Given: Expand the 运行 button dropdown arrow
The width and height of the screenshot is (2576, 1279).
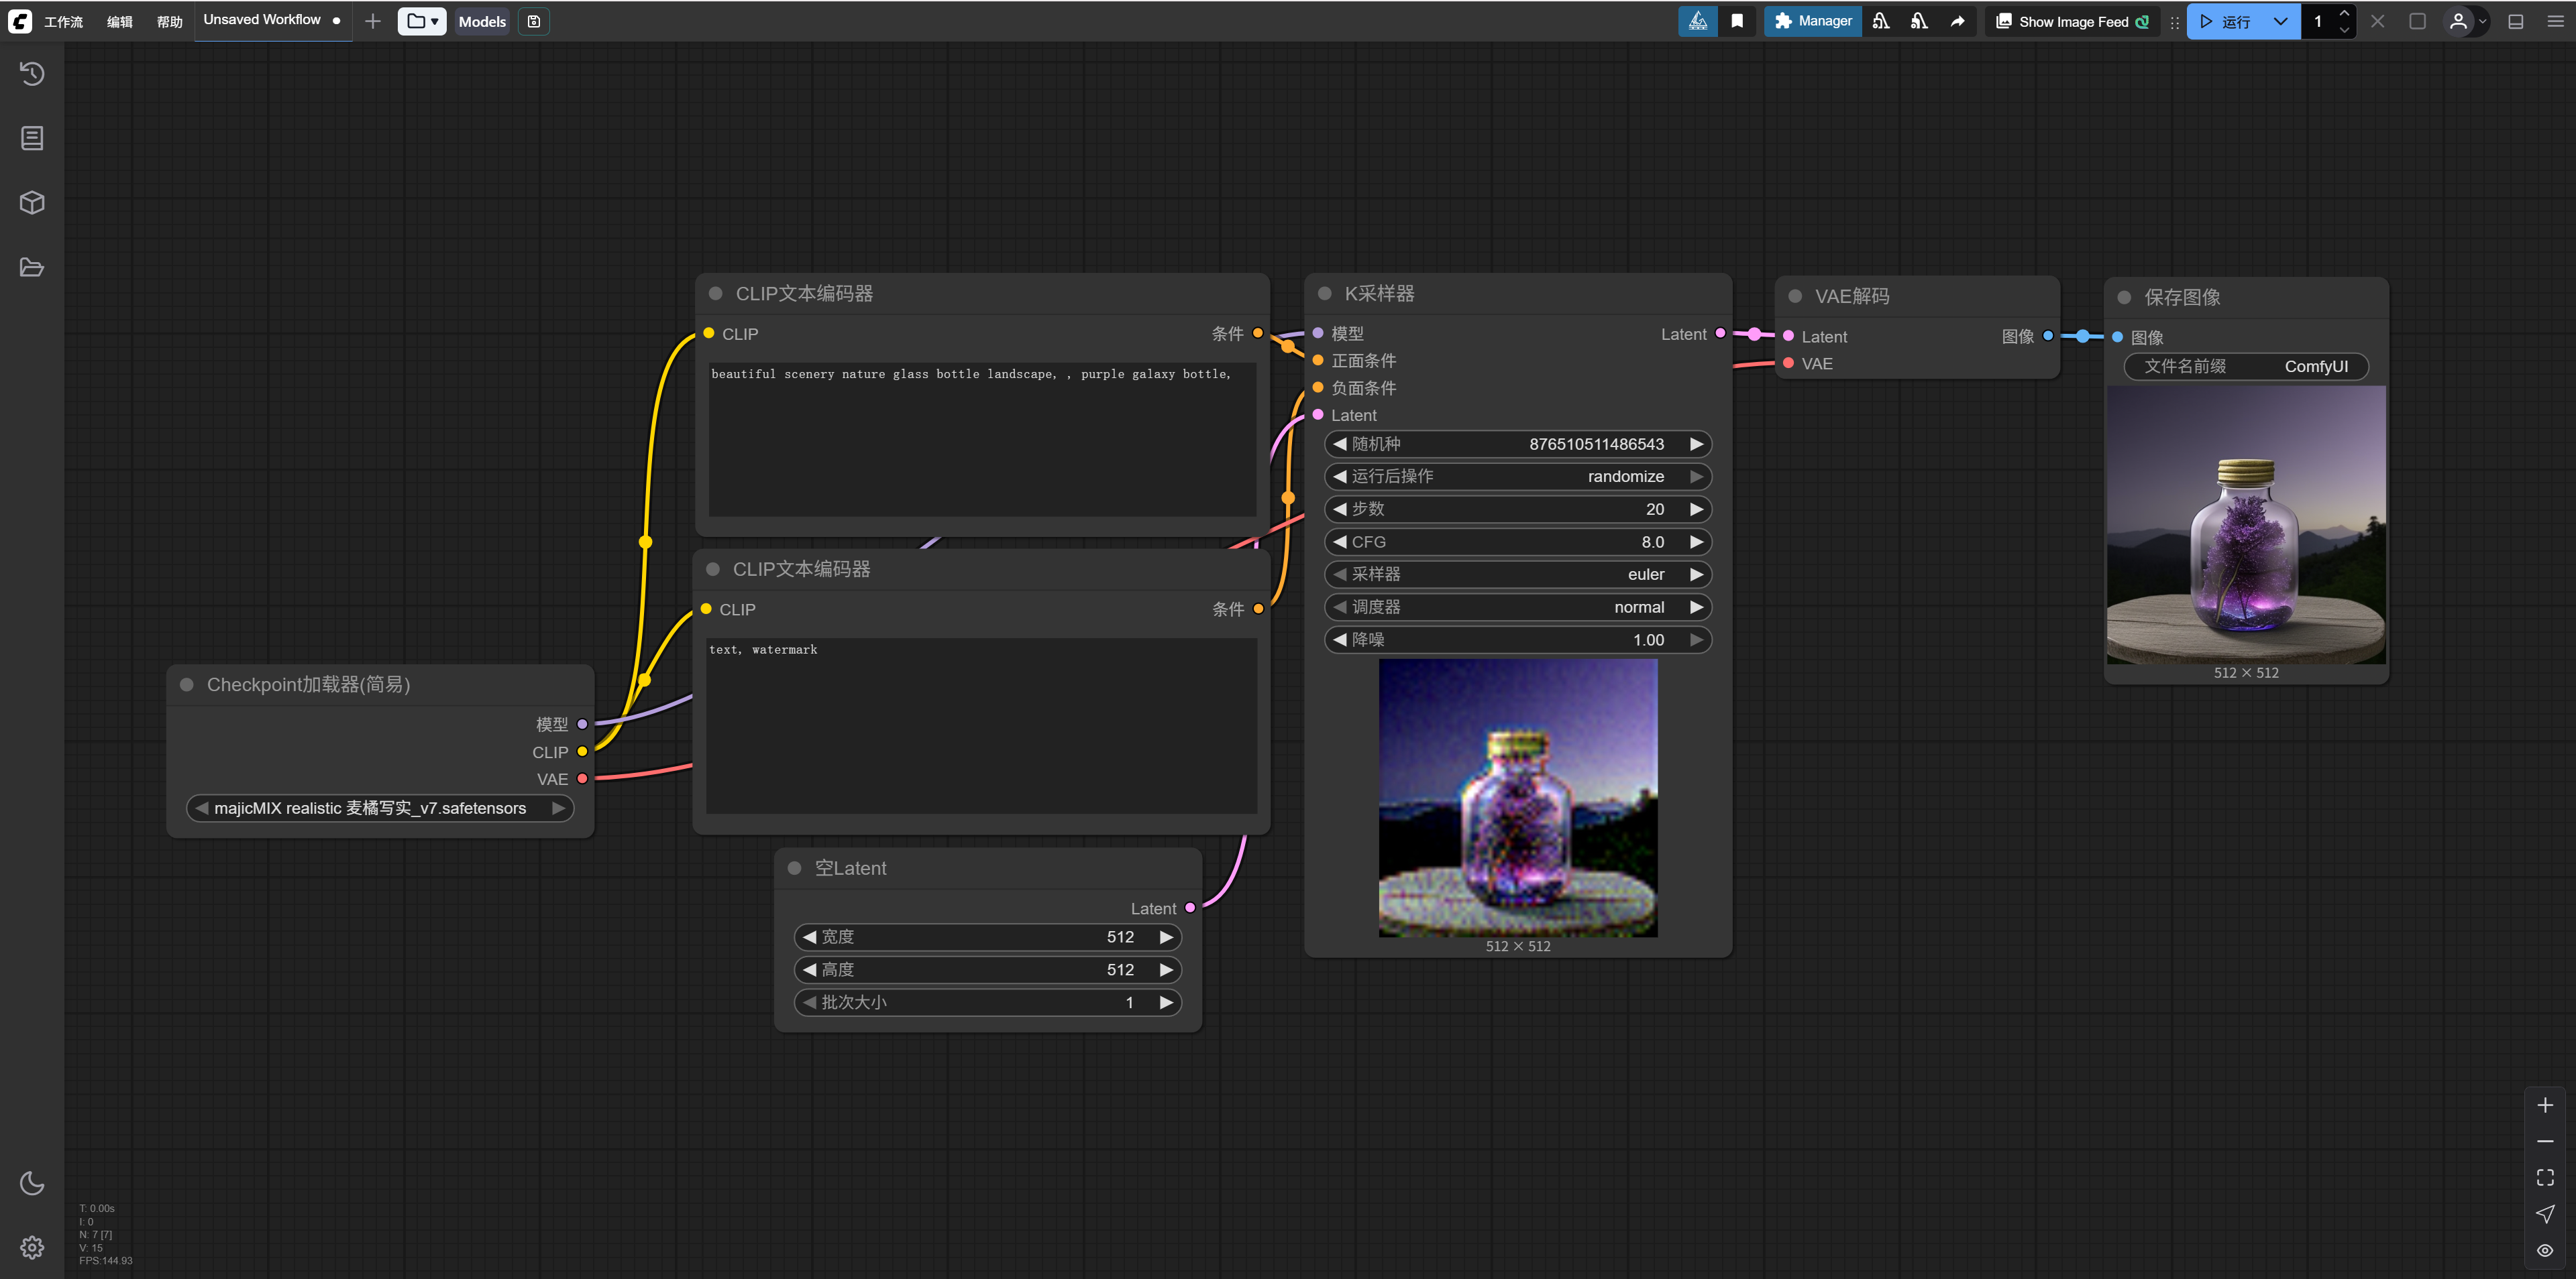Looking at the screenshot, I should click(2280, 21).
